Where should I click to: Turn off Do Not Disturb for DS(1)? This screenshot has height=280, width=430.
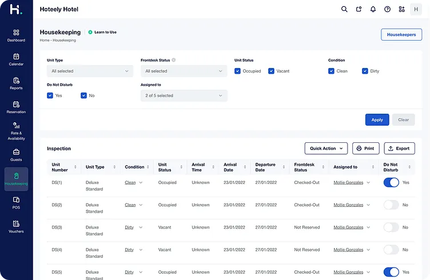coord(391,182)
